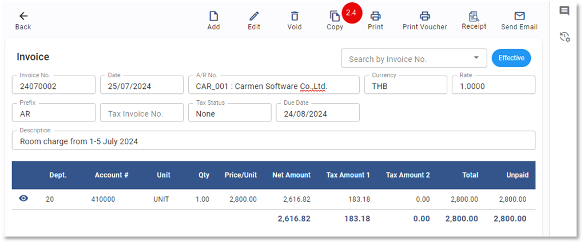Click the Invoice No. field 24070002
Screen dimensions: 584x244
53,86
